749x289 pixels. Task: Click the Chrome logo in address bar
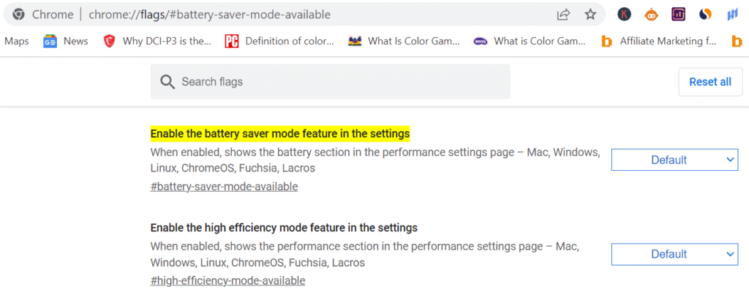(x=18, y=15)
